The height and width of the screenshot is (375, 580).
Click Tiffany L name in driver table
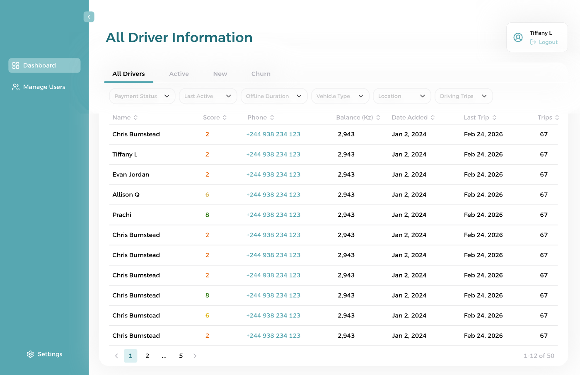(x=125, y=155)
